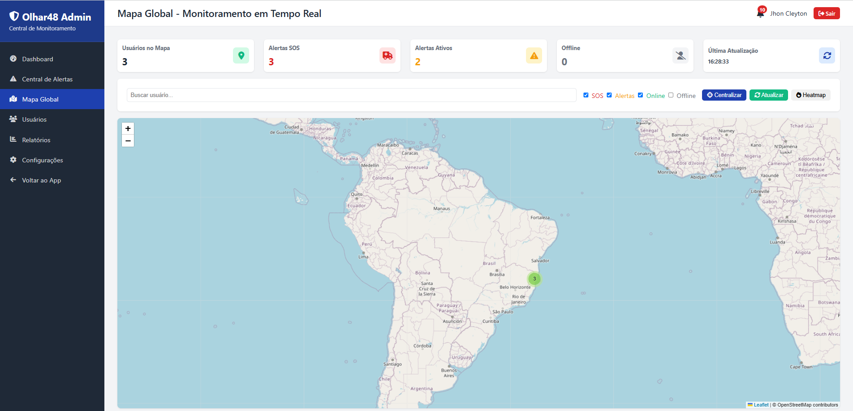Expand the green cluster marker showing 3
Image resolution: width=853 pixels, height=411 pixels.
click(x=534, y=279)
